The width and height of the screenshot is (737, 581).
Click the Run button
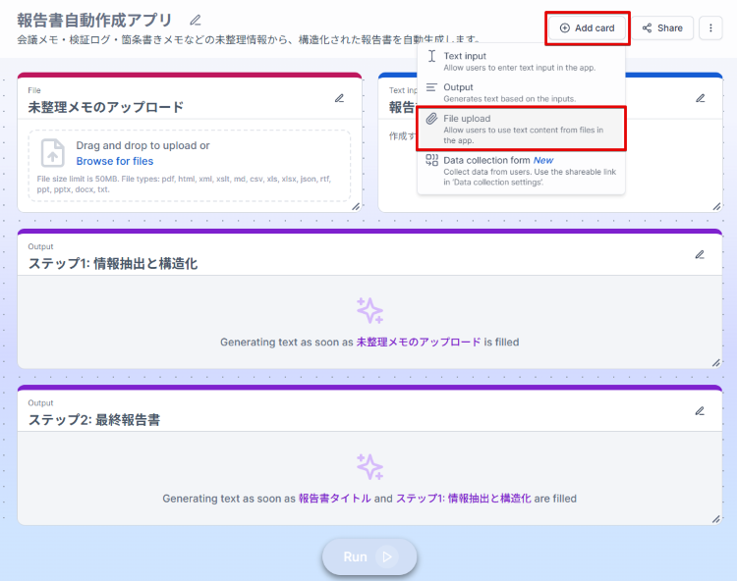pos(368,556)
